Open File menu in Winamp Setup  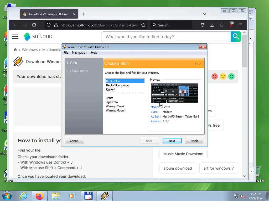66,53
